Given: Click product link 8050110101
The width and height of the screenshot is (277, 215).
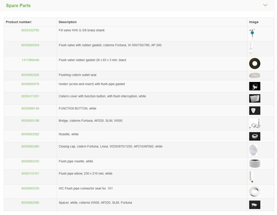Looking at the screenshot, I should click(x=30, y=174).
